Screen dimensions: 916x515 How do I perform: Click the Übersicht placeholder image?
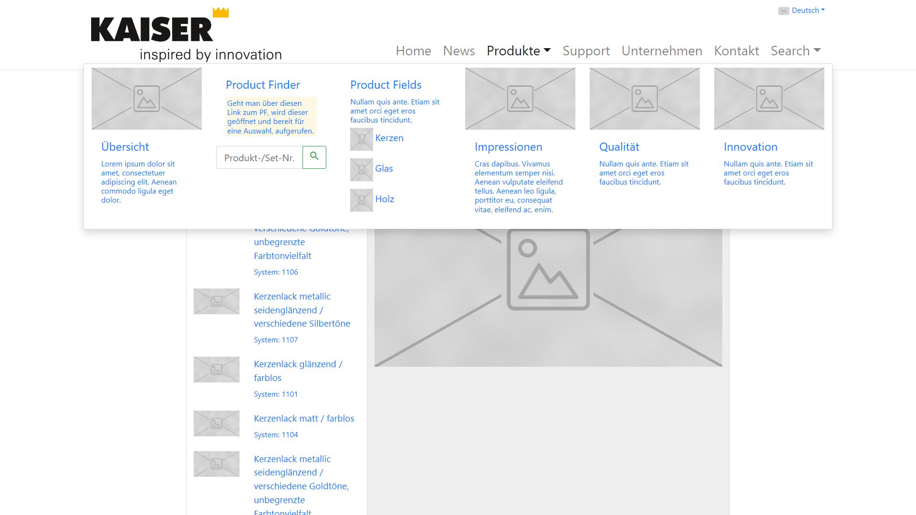click(x=146, y=99)
